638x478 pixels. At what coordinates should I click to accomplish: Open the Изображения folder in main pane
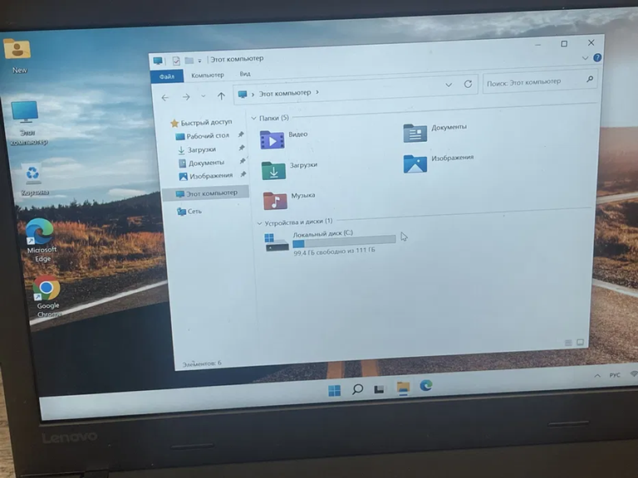click(x=415, y=163)
